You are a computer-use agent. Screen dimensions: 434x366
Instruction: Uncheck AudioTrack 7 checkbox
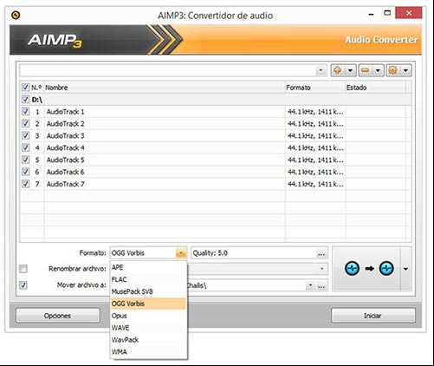coord(25,184)
